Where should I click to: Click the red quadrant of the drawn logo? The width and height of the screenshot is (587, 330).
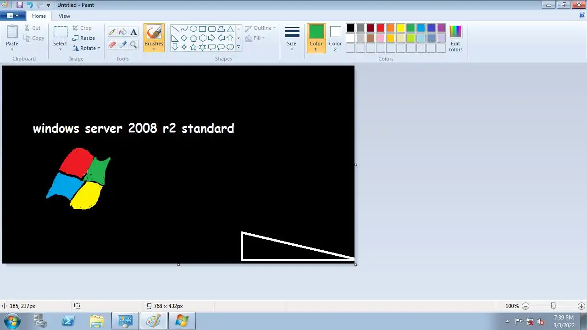[77, 162]
